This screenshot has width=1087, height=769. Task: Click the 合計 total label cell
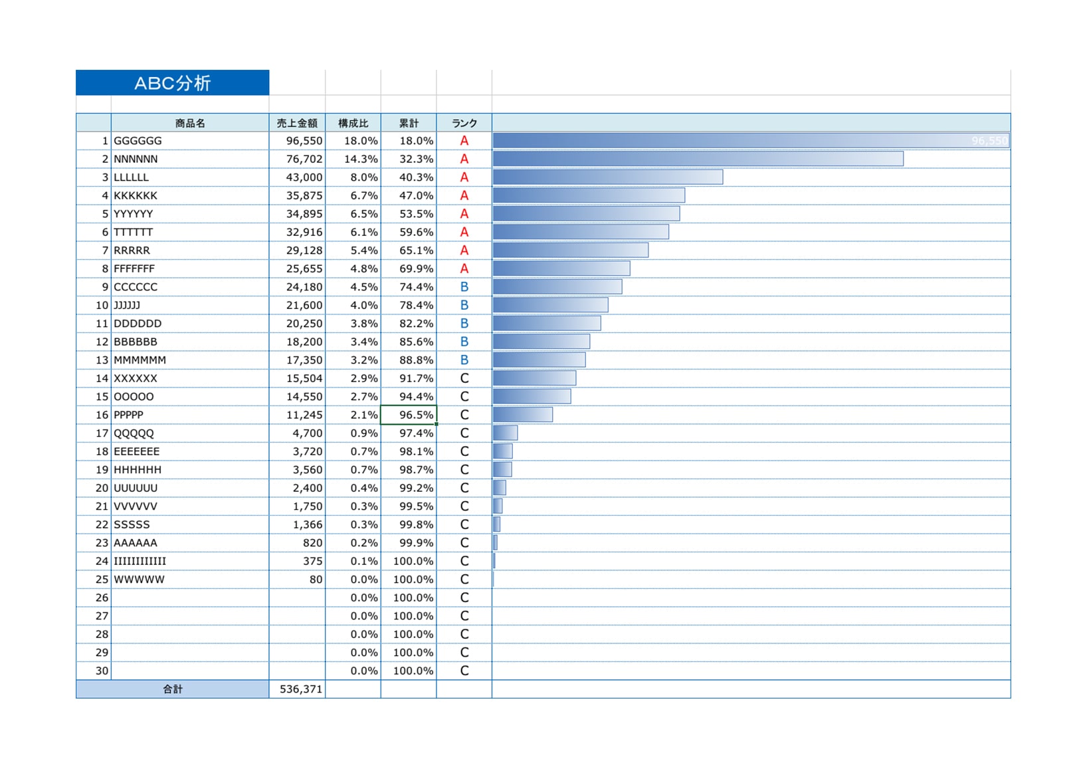point(172,689)
